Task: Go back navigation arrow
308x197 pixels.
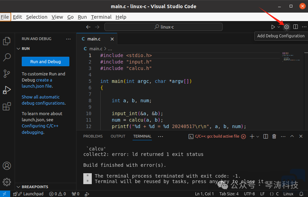Action: pos(88,27)
